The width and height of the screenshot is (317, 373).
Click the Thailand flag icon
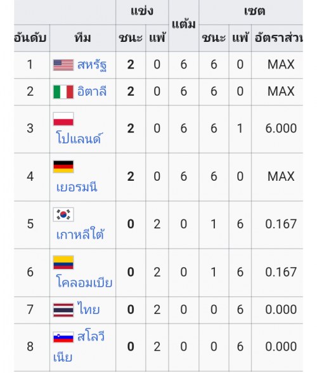tap(63, 310)
